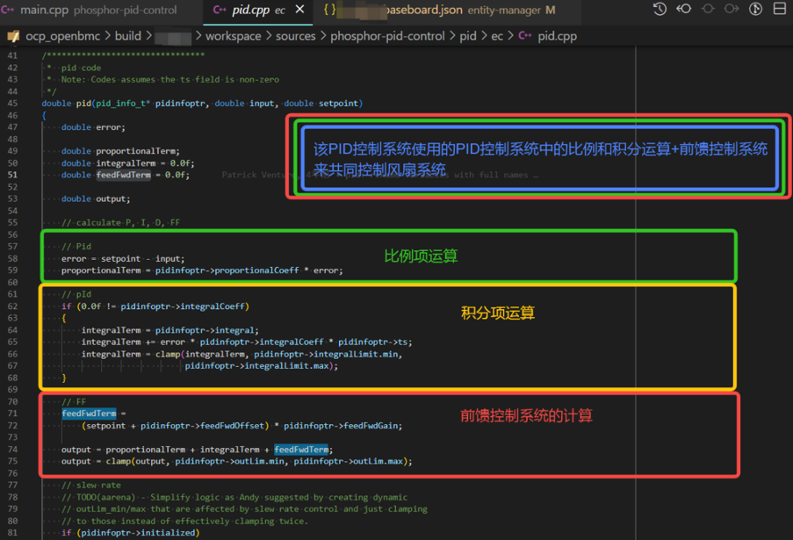
Task: Open the pid folder breadcrumb
Action: [x=468, y=36]
